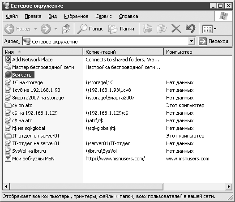Expand the address bar dropdown arrow
This screenshot has height=202, width=235.
(191, 41)
